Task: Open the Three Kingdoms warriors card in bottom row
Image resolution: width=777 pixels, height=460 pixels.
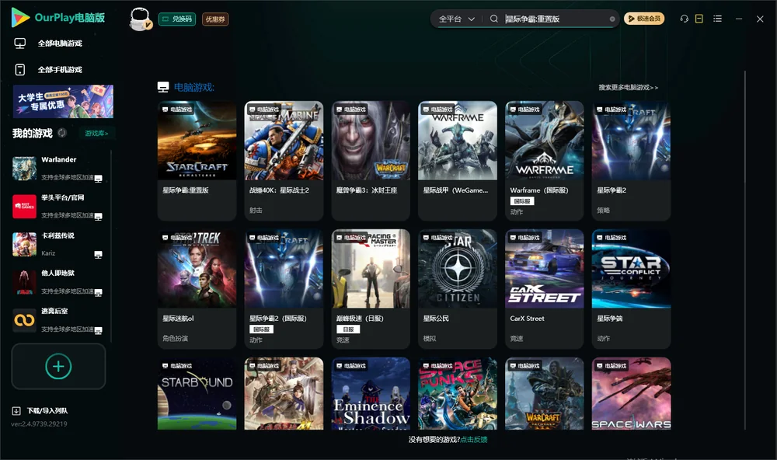Action: click(284, 394)
